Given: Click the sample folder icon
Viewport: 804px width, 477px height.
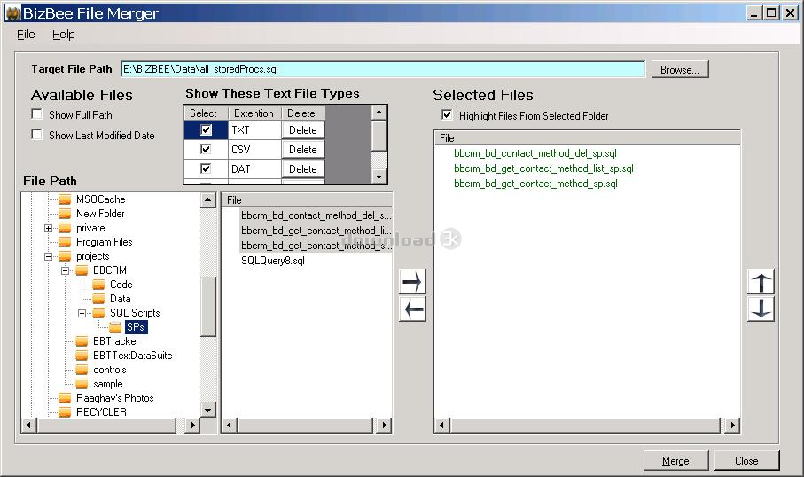Looking at the screenshot, I should pos(82,384).
